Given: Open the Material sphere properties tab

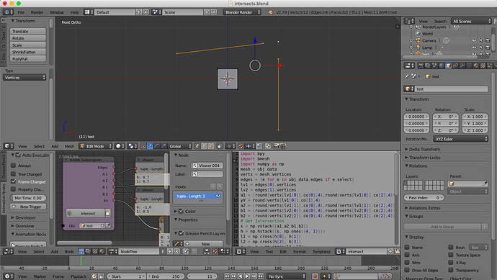Looking at the screenshot, I should 476,66.
